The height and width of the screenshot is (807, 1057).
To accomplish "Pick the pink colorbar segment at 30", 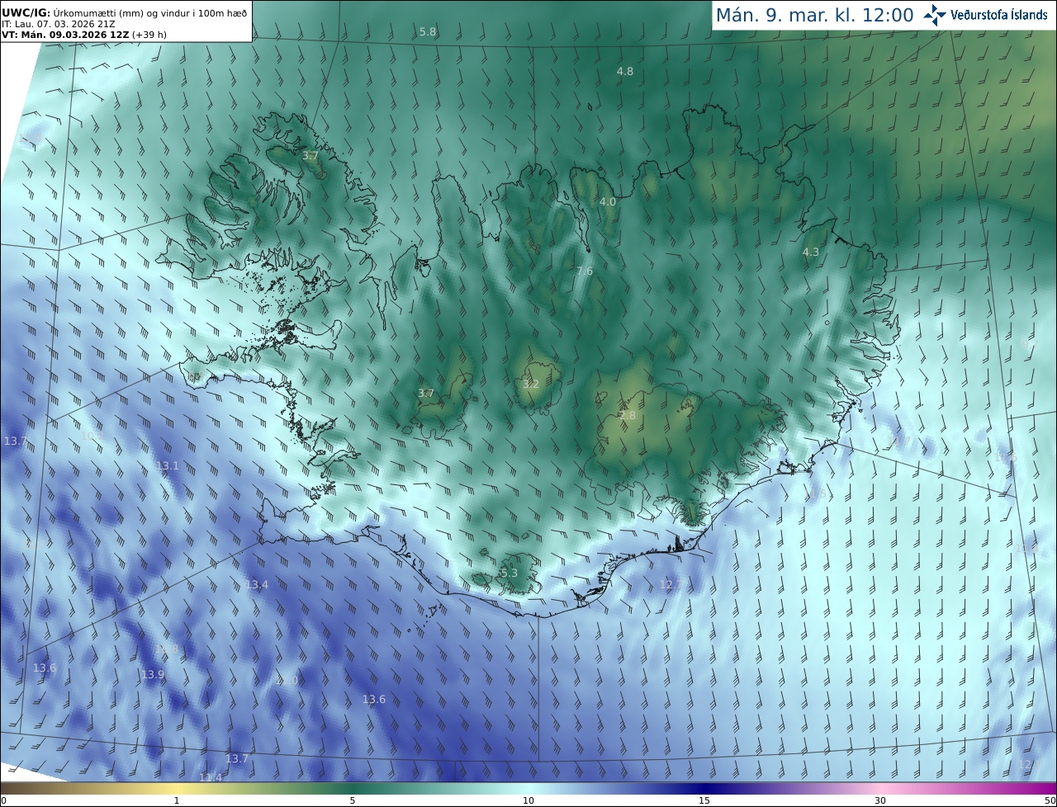I will 880,788.
